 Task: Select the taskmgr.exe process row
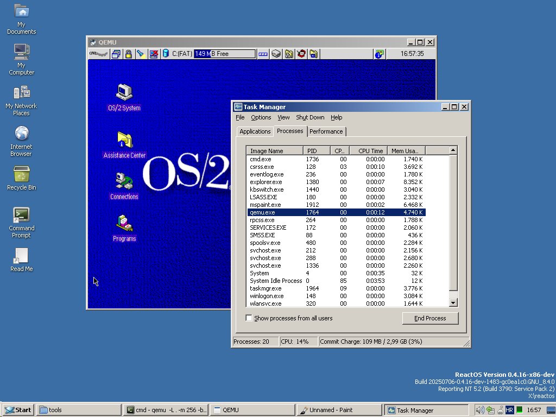coord(336,288)
